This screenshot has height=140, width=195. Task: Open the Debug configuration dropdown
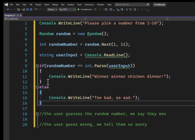point(52,9)
